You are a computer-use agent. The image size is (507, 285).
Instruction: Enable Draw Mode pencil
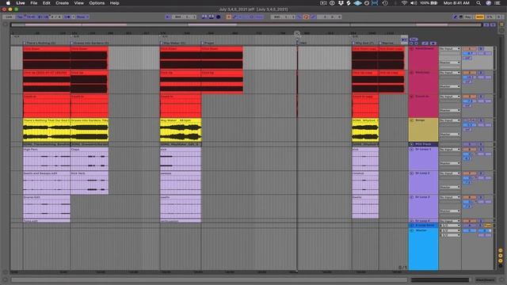[455, 17]
